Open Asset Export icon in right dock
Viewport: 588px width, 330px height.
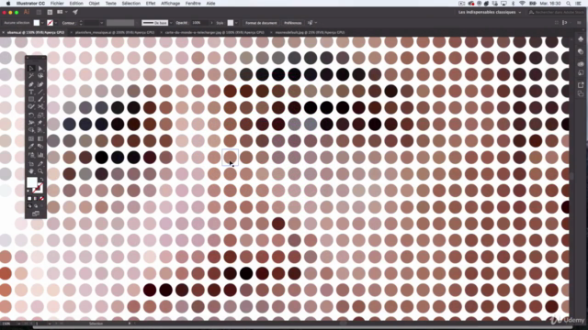(581, 85)
